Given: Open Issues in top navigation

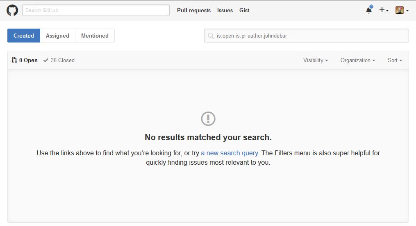Looking at the screenshot, I should (x=225, y=10).
